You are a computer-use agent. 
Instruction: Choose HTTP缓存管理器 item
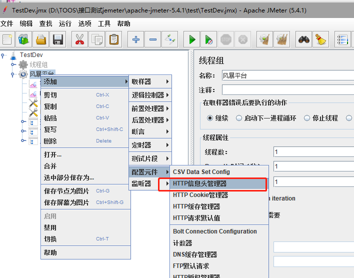(219, 206)
